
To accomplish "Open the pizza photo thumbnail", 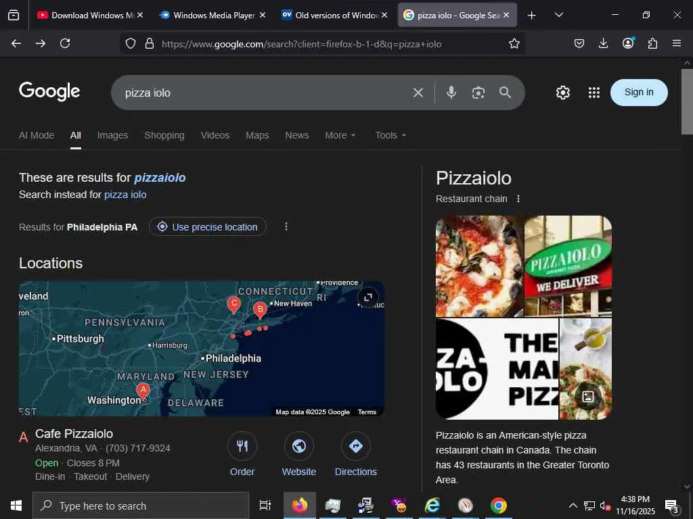I will (x=479, y=266).
